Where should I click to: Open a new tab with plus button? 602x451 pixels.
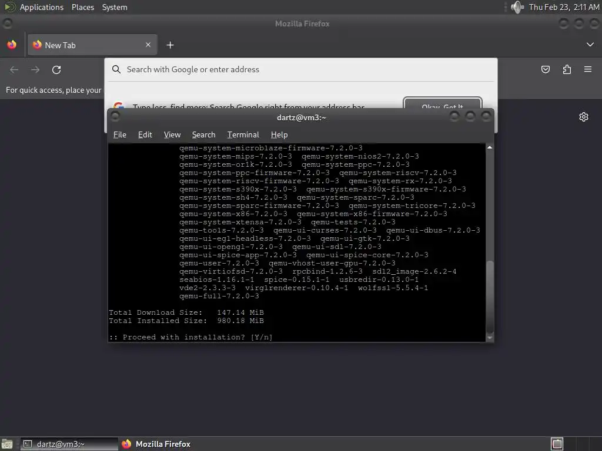tap(170, 45)
